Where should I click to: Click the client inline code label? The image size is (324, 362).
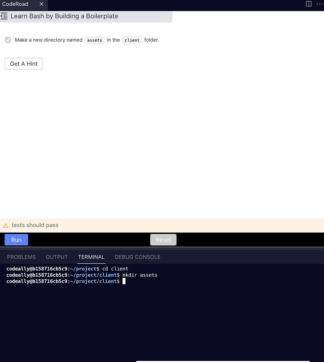(x=132, y=40)
